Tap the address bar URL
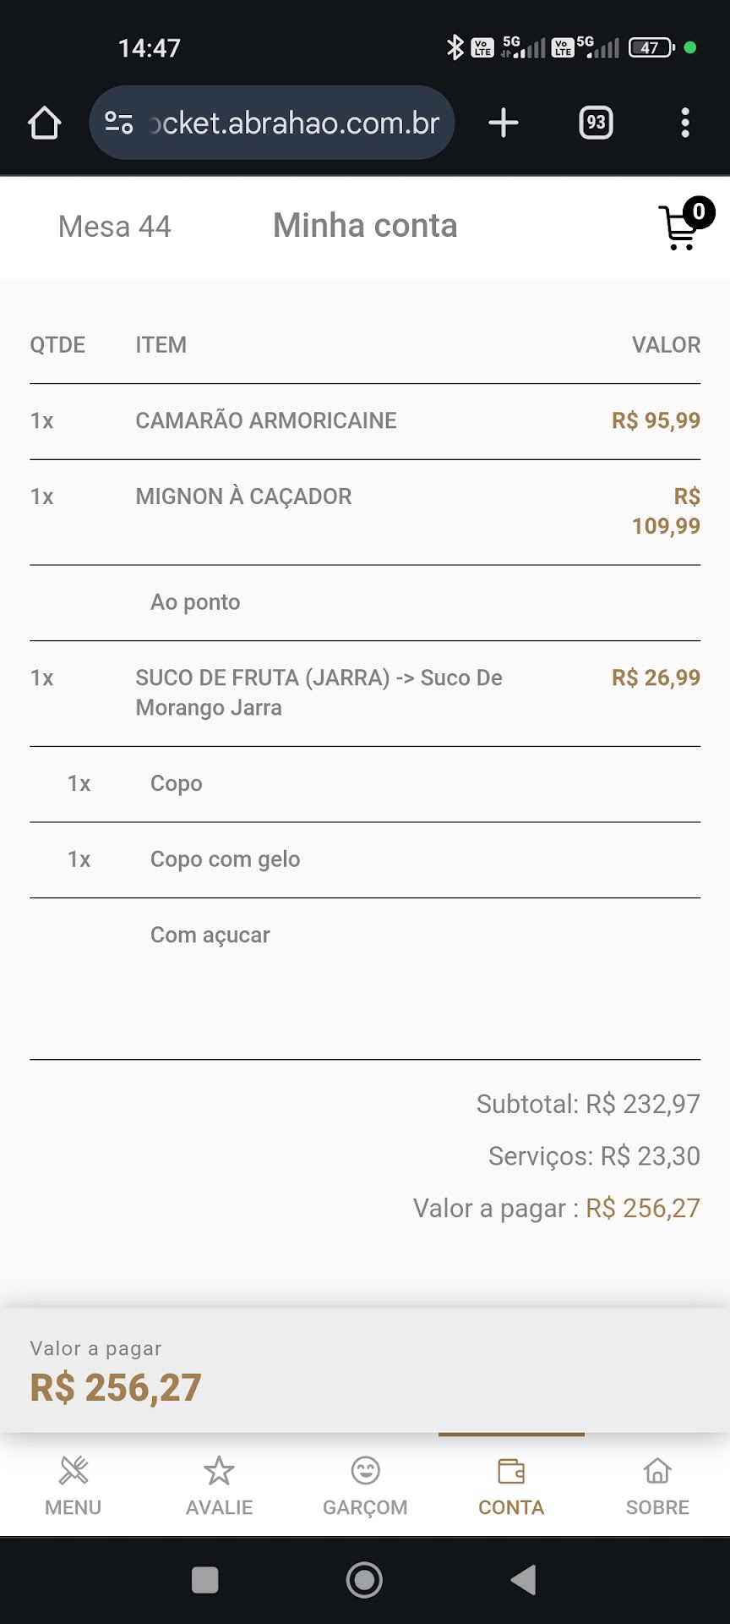730x1624 pixels. (x=296, y=123)
